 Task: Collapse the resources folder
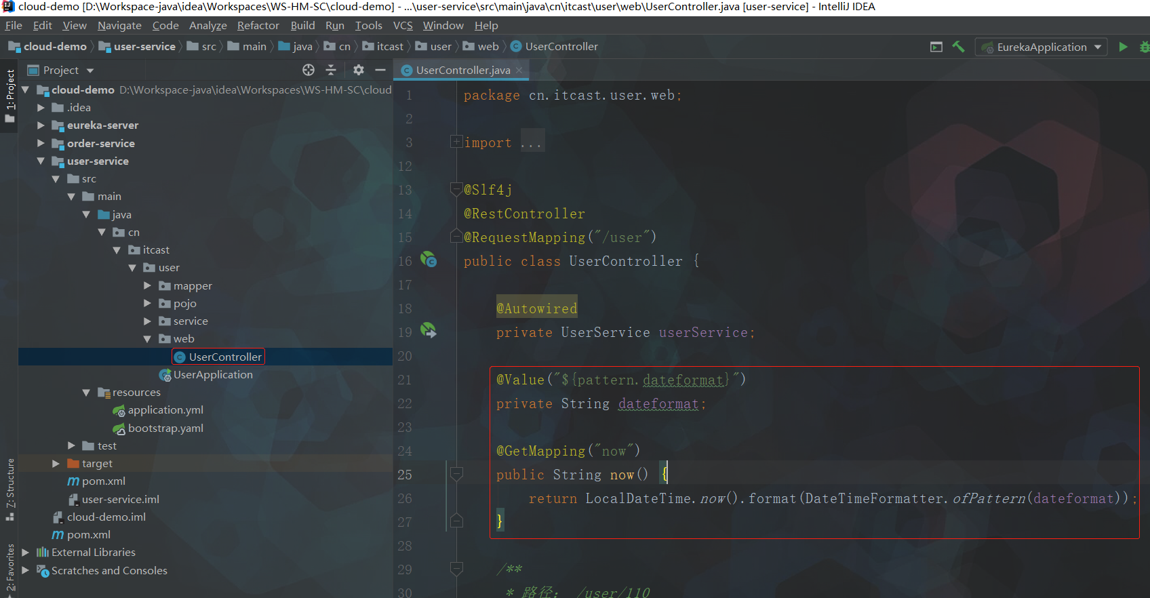pyautogui.click(x=86, y=392)
